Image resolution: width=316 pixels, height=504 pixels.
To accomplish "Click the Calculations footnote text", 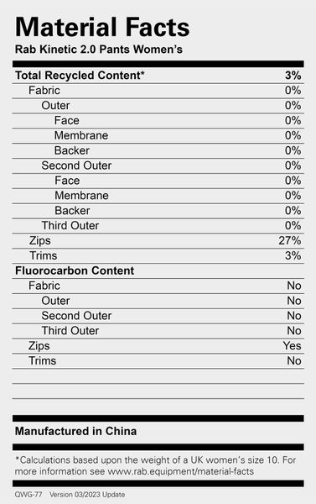I will pyautogui.click(x=155, y=465).
